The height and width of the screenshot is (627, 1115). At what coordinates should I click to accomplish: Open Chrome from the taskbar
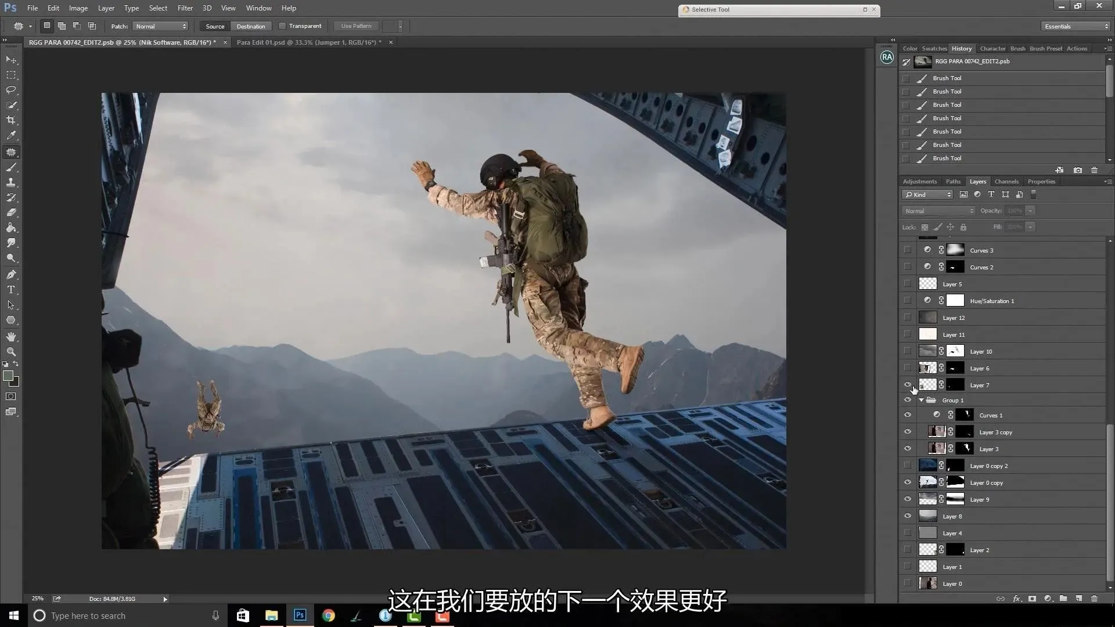tap(329, 615)
